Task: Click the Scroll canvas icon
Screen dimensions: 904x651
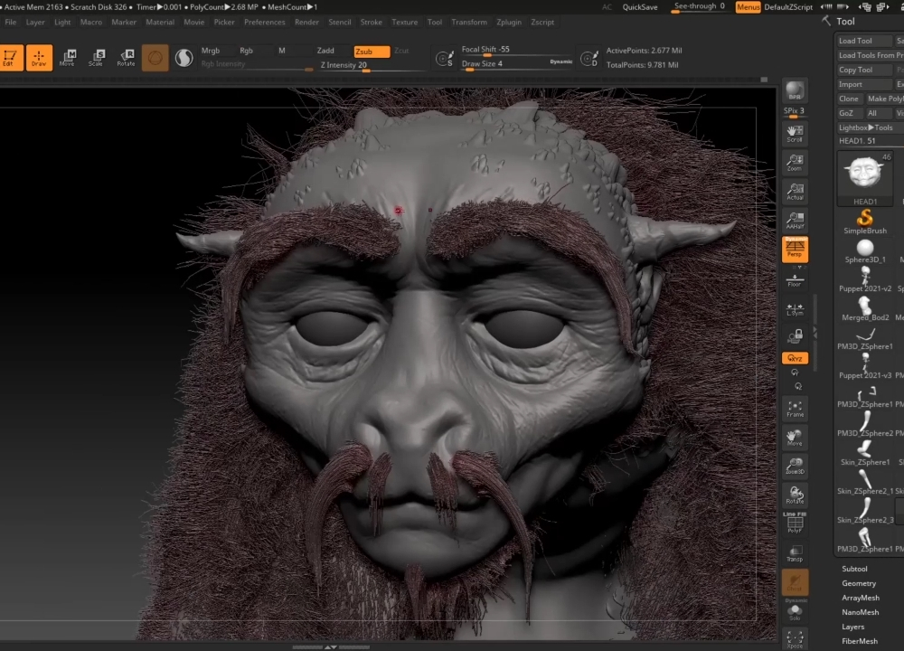Action: [x=795, y=134]
